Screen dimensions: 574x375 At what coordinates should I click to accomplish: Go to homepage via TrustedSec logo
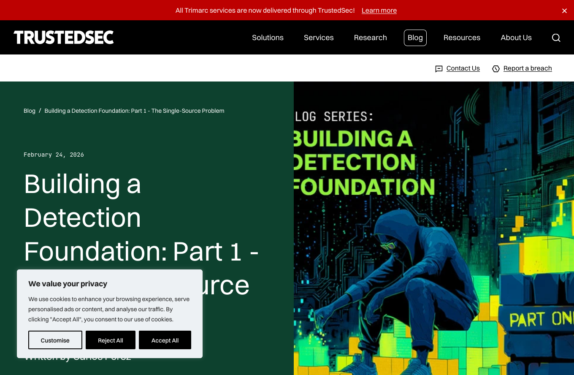pos(64,38)
